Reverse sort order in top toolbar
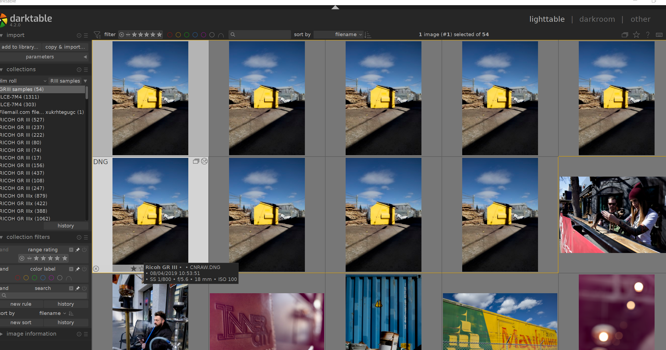This screenshot has height=350, width=666. click(368, 35)
